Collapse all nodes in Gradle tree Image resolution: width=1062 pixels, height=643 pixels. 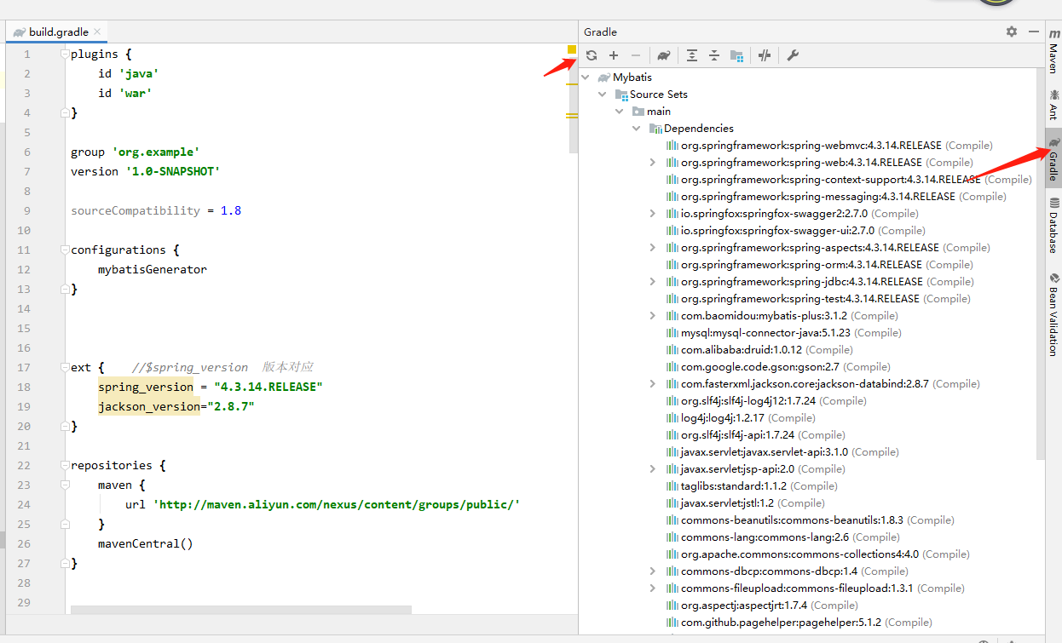(x=714, y=55)
